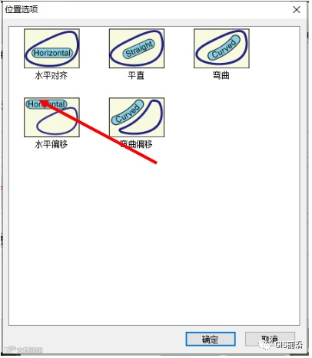Click the 位置选项 title bar text
Viewport: 312px width, 358px height.
click(x=22, y=9)
